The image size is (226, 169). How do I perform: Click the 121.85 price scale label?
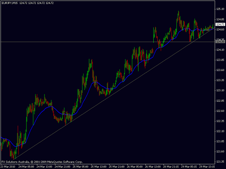pos(220,141)
